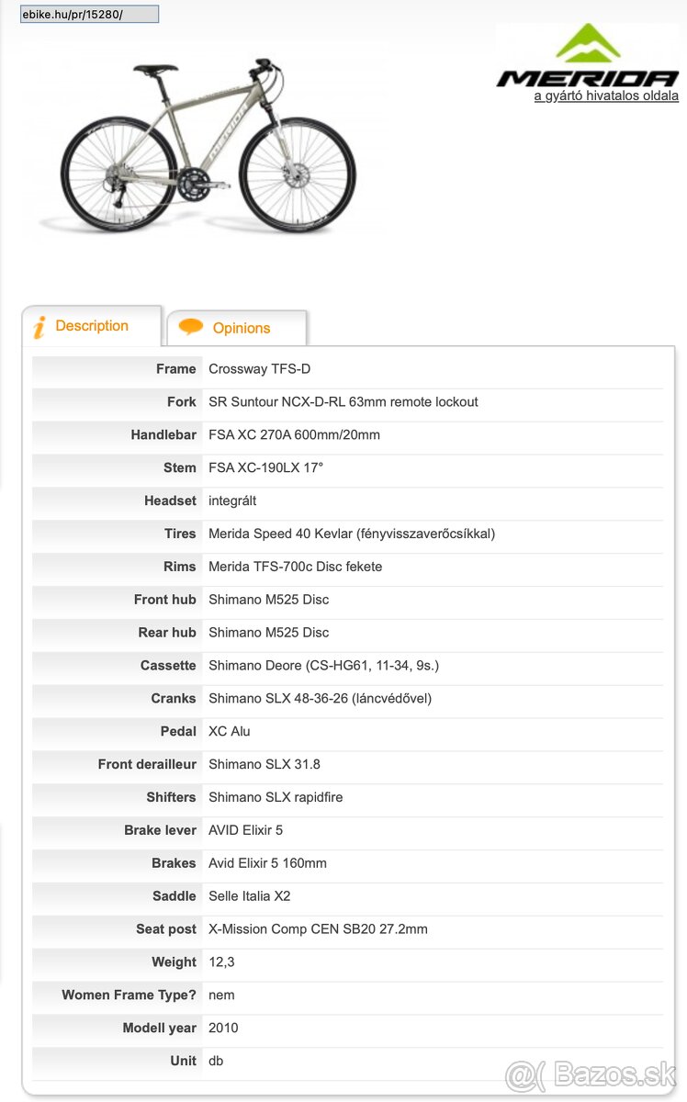Open the 'a gyártó hivatalos oldala' link
Viewport: 687px width, 1102px height.
pyautogui.click(x=606, y=96)
